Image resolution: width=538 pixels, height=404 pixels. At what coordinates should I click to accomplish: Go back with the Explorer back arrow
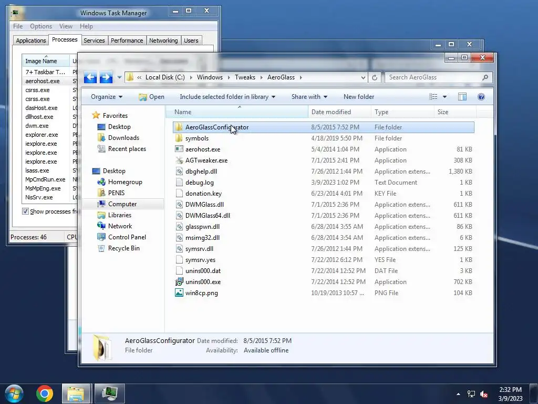coord(90,77)
